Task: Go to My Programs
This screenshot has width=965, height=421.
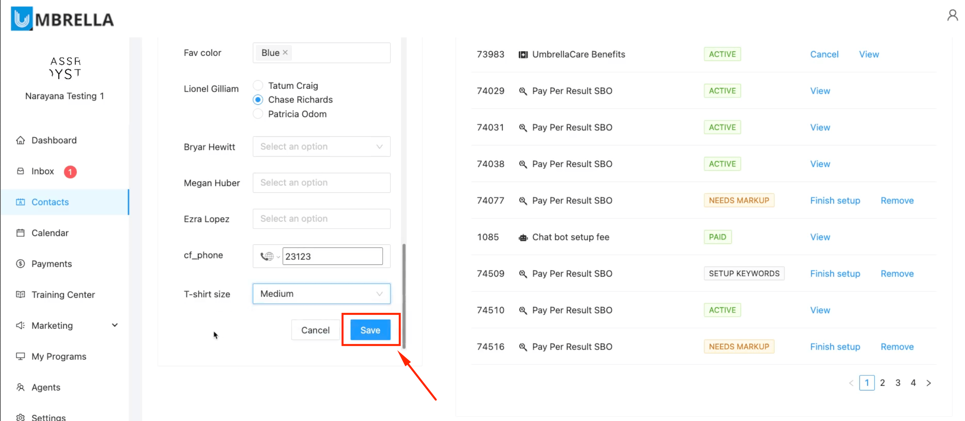Action: pyautogui.click(x=59, y=357)
